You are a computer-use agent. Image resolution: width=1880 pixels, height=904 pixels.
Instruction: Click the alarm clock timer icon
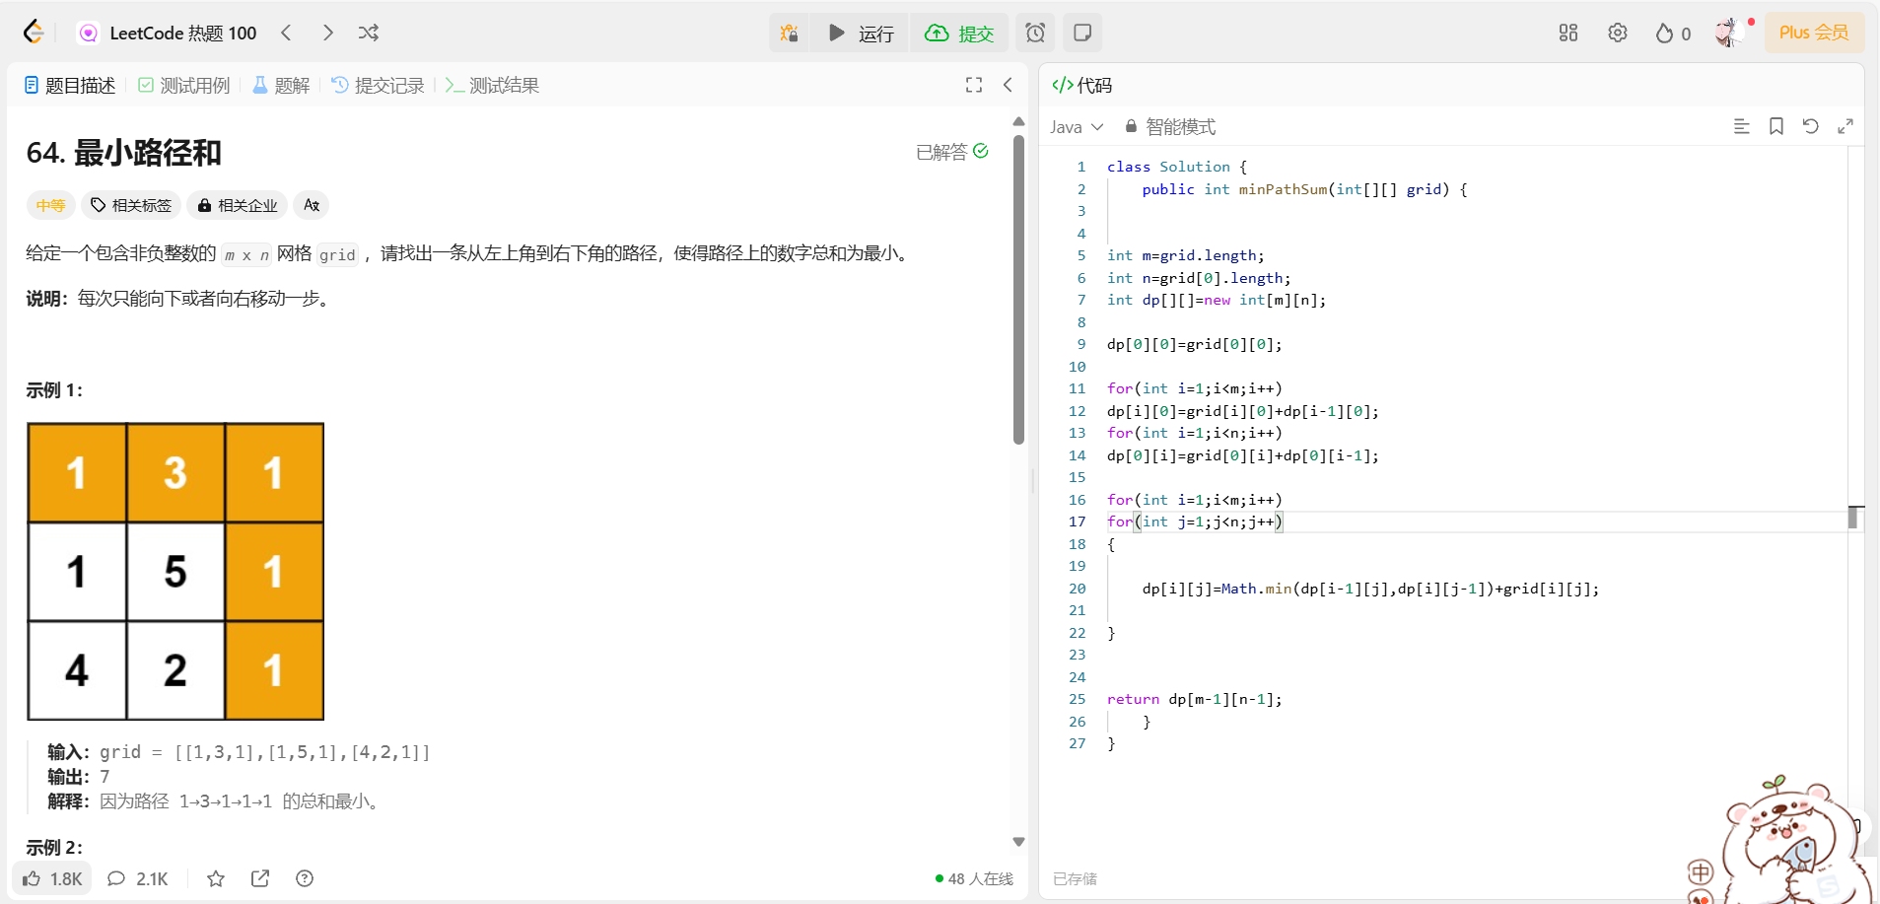pos(1034,33)
